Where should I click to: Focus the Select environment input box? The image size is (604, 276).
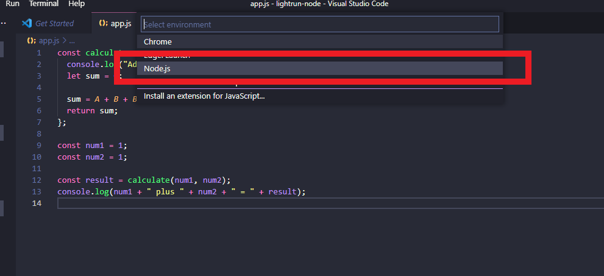320,24
